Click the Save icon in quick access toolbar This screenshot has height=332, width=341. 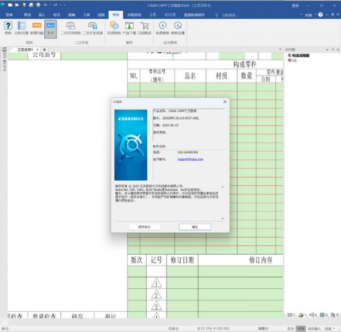pyautogui.click(x=24, y=5)
